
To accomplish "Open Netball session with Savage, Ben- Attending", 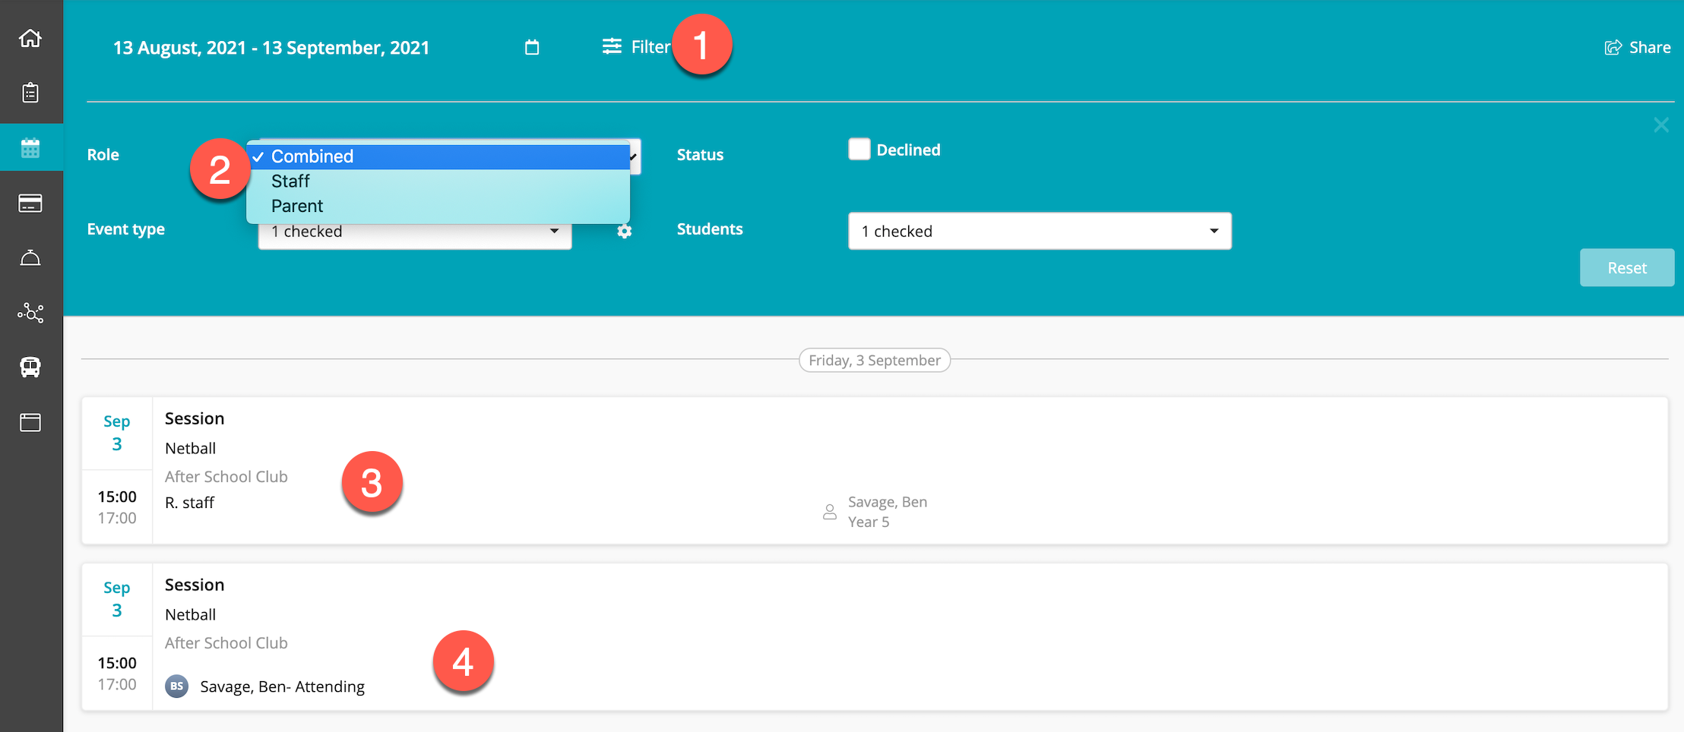I will pos(875,636).
